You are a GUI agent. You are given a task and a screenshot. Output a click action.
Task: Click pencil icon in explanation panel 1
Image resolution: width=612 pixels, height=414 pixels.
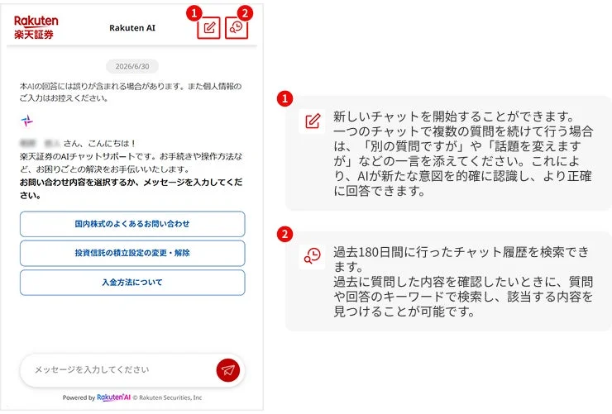[x=313, y=121]
